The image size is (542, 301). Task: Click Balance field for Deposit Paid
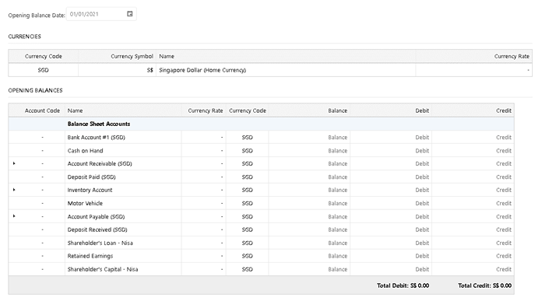coord(309,177)
